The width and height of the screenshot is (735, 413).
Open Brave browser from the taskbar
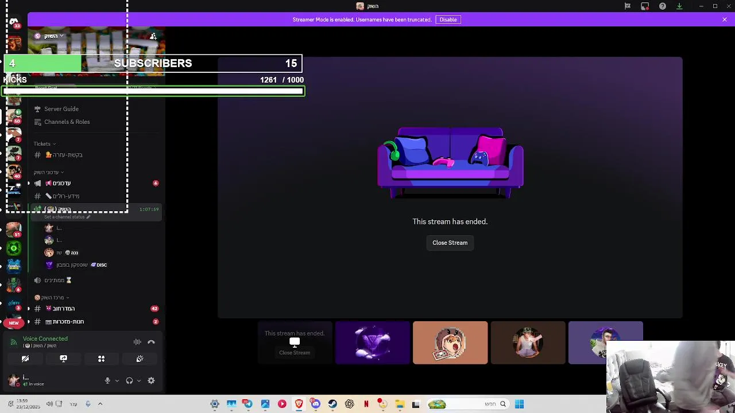pyautogui.click(x=299, y=404)
